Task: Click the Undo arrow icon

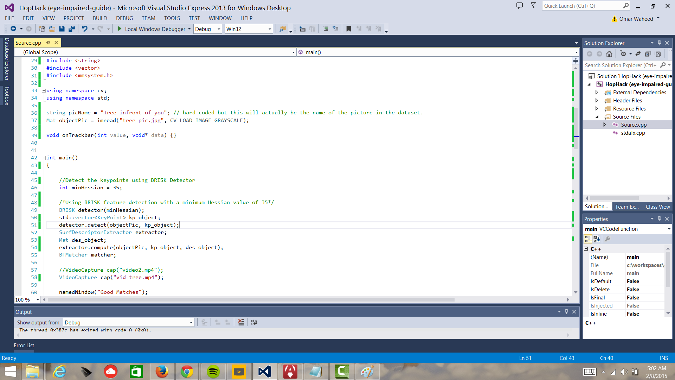Action: click(x=84, y=29)
